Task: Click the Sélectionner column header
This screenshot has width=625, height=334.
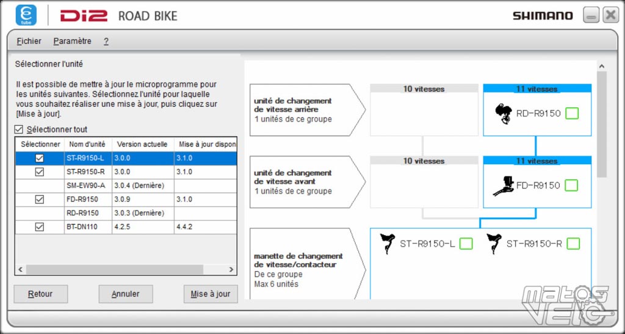Action: pos(40,144)
